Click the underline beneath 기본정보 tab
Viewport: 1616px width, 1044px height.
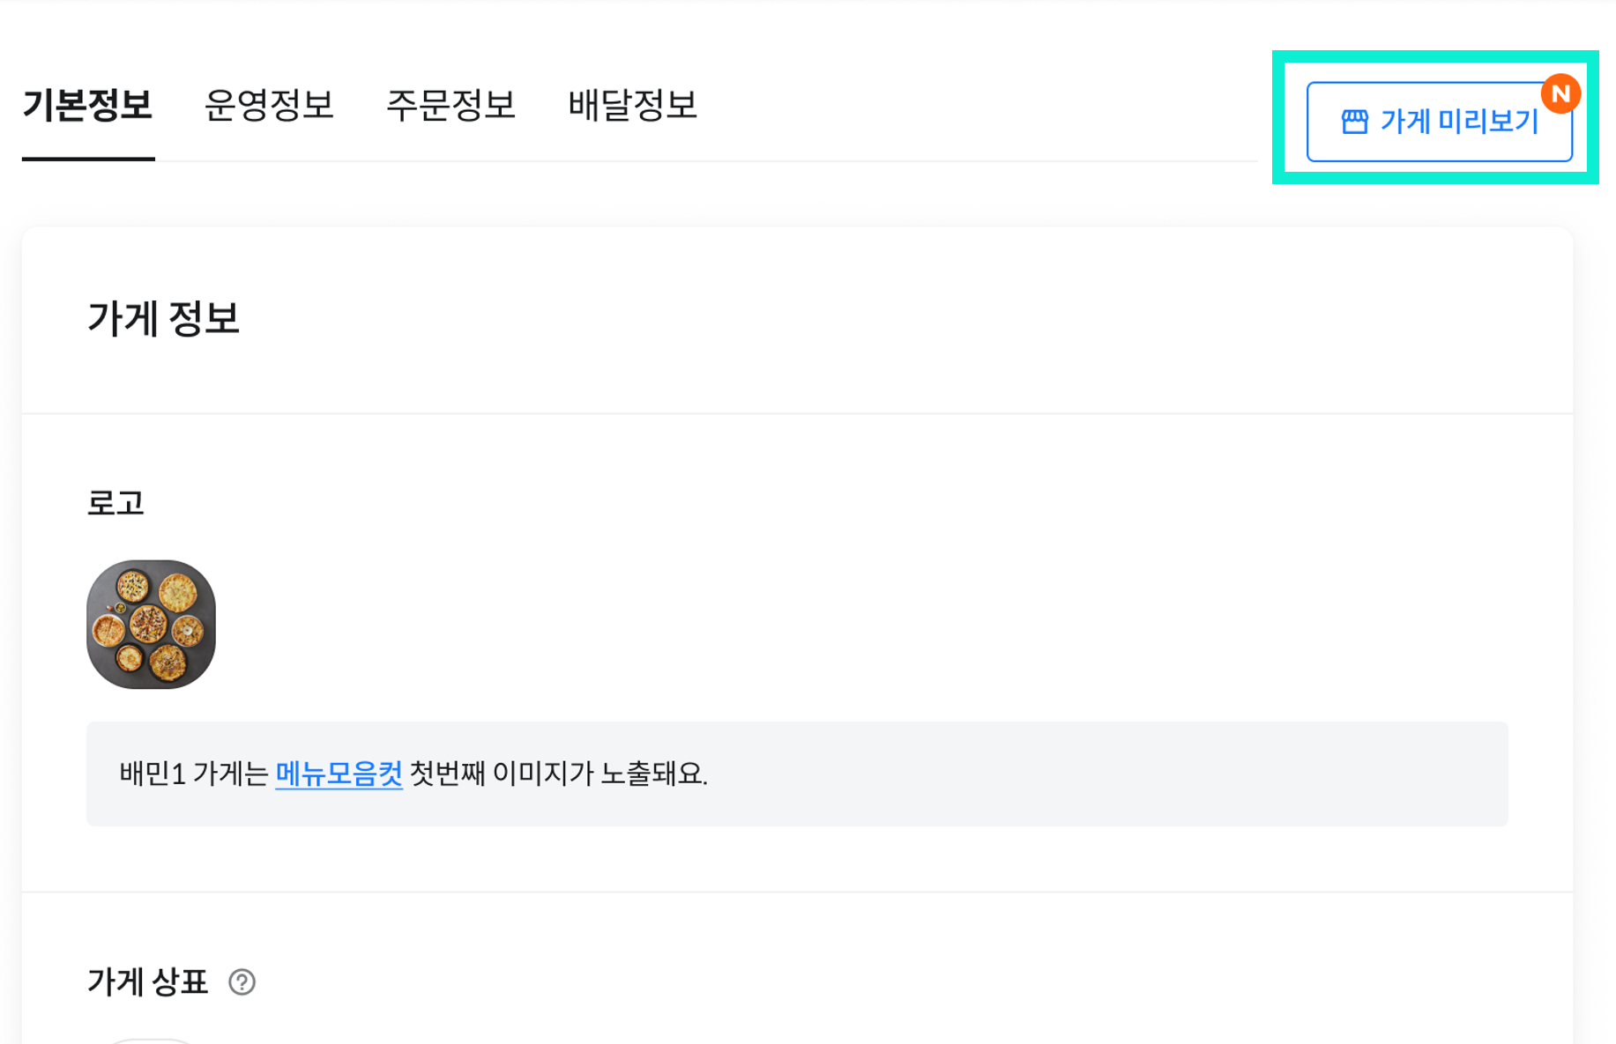click(88, 159)
